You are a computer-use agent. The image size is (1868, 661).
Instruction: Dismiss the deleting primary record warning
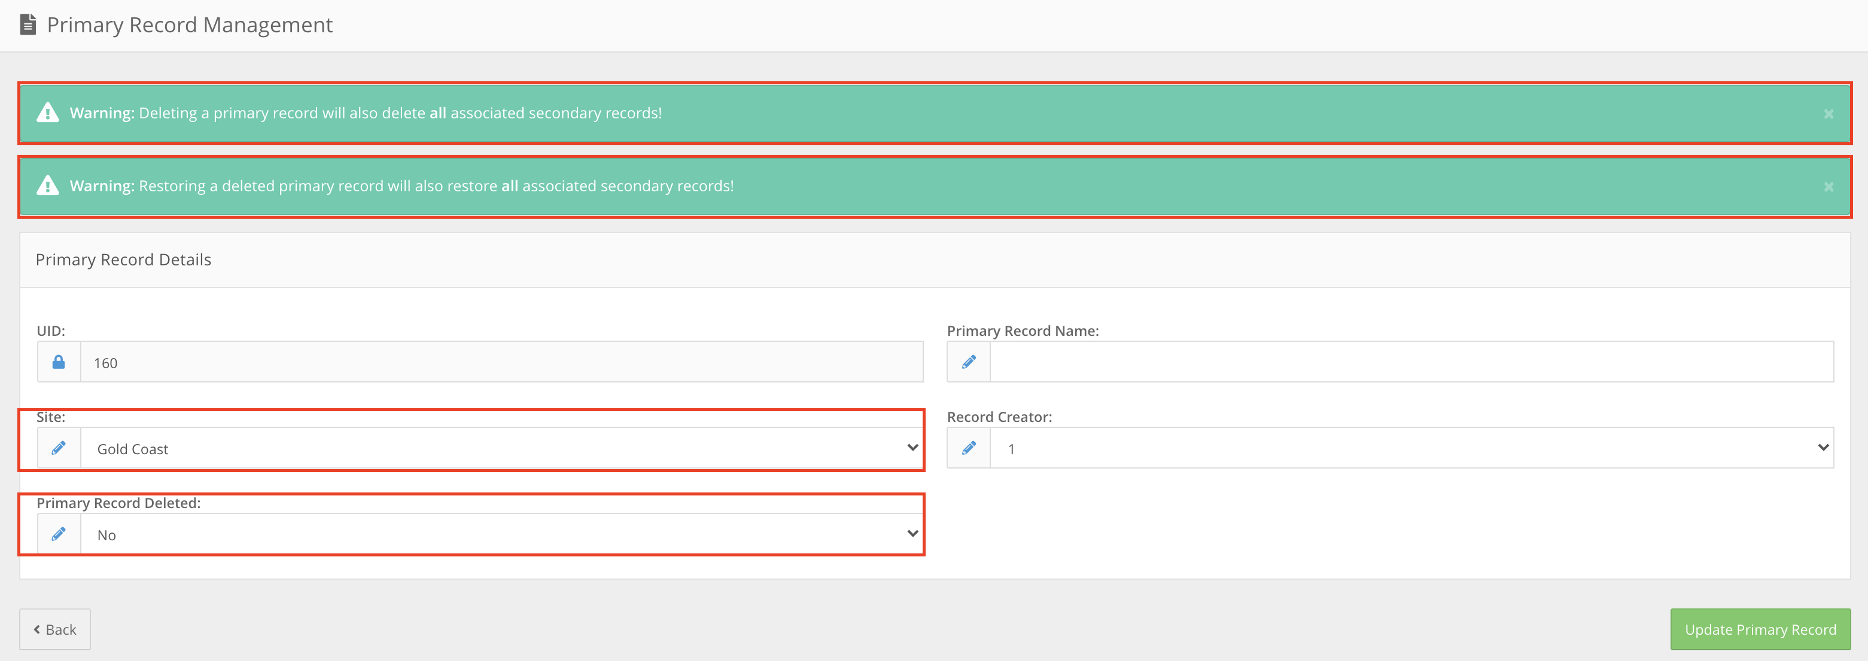coord(1828,114)
